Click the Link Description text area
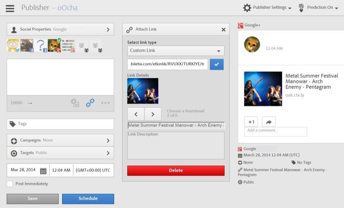344x208 pixels. (176, 145)
